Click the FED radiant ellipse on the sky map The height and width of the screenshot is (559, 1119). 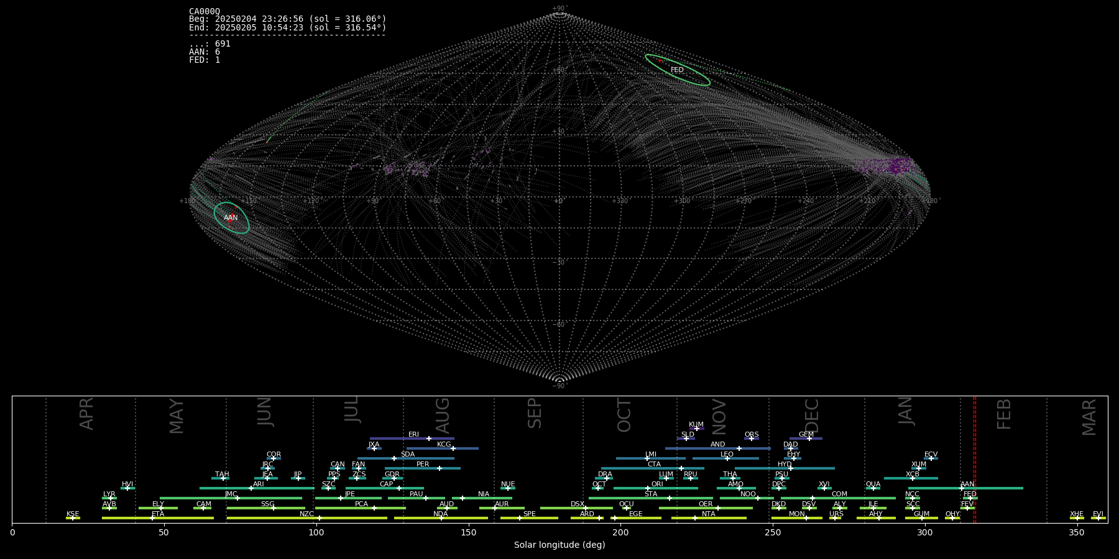(x=677, y=70)
